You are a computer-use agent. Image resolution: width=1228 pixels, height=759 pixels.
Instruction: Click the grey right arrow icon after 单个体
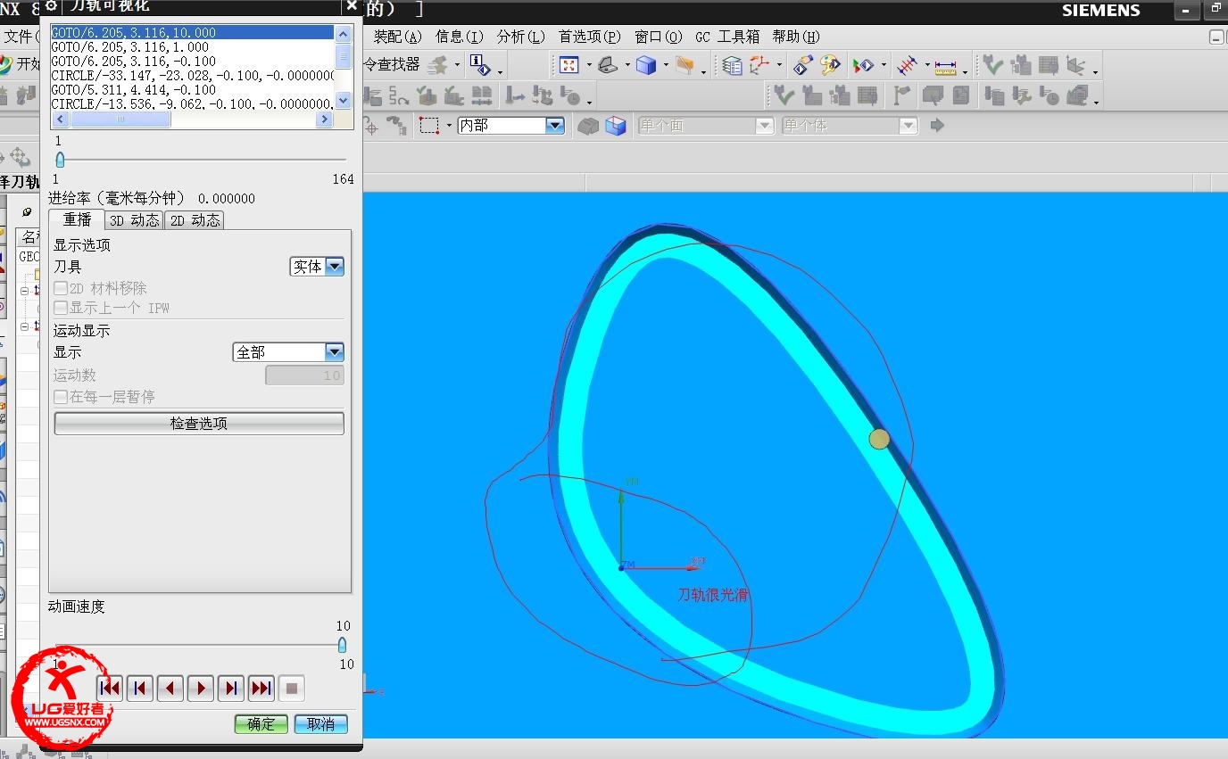click(936, 126)
